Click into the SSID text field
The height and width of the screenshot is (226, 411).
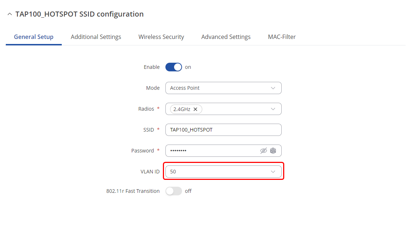[x=223, y=130]
